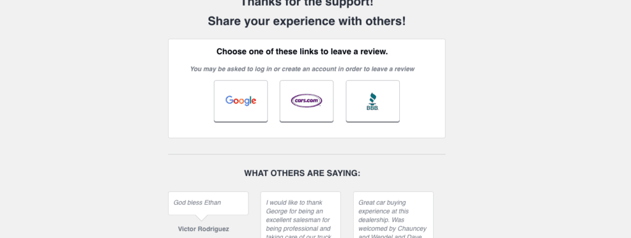Viewport: 631px width, 238px height.
Task: Click the "experience at this" testimonial line
Action: pos(383,212)
